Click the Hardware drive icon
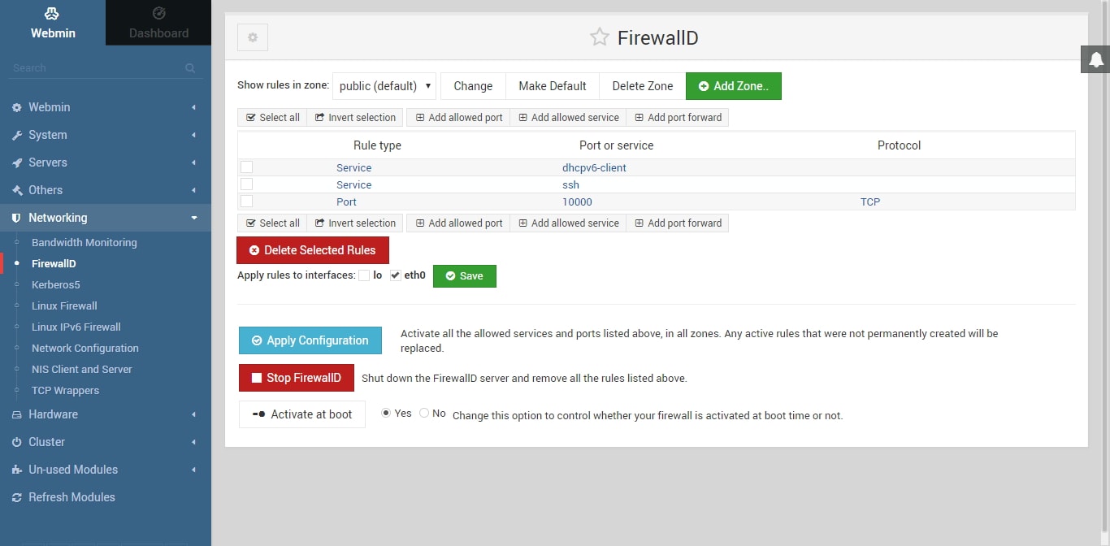Viewport: 1110px width, 546px height. pos(17,414)
